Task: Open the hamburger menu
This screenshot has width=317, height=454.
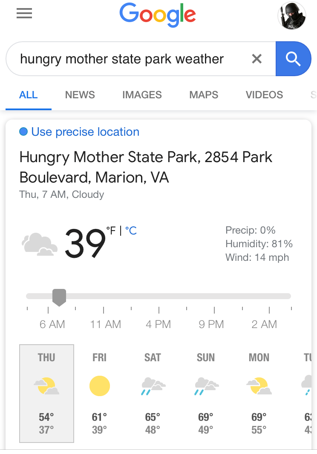Action: (24, 14)
